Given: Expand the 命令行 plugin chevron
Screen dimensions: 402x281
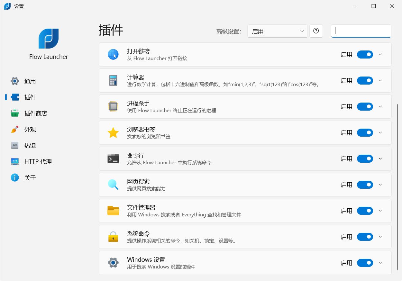Looking at the screenshot, I should [380, 159].
